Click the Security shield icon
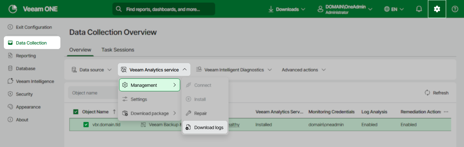The width and height of the screenshot is (464, 147). (x=10, y=94)
